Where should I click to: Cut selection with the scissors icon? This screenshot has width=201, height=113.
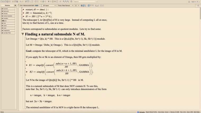[13, 2]
